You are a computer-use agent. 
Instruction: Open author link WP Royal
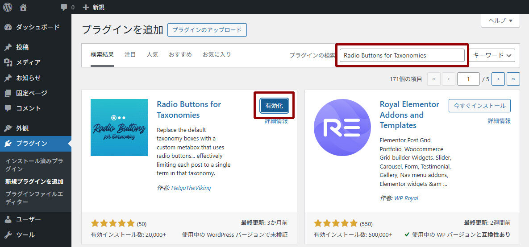[x=406, y=198]
